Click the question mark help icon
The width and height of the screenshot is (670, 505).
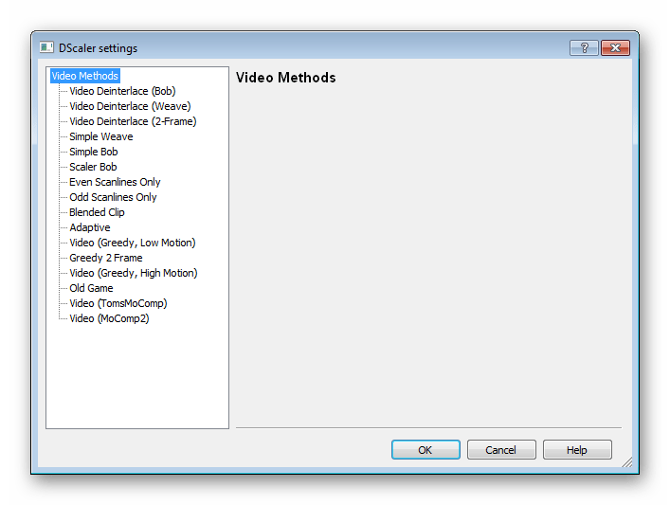584,48
